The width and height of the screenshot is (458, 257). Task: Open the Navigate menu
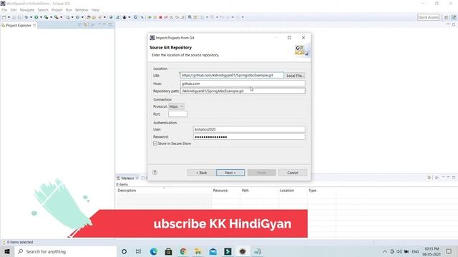click(27, 10)
